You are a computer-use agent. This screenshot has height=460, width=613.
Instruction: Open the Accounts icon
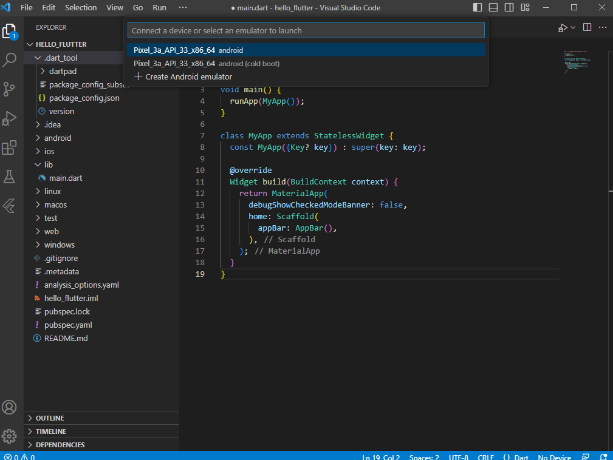pyautogui.click(x=9, y=407)
